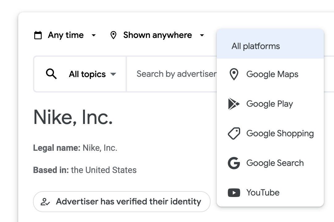334x222 pixels.
Task: Choose the Google Search label in platform list
Action: [x=275, y=163]
